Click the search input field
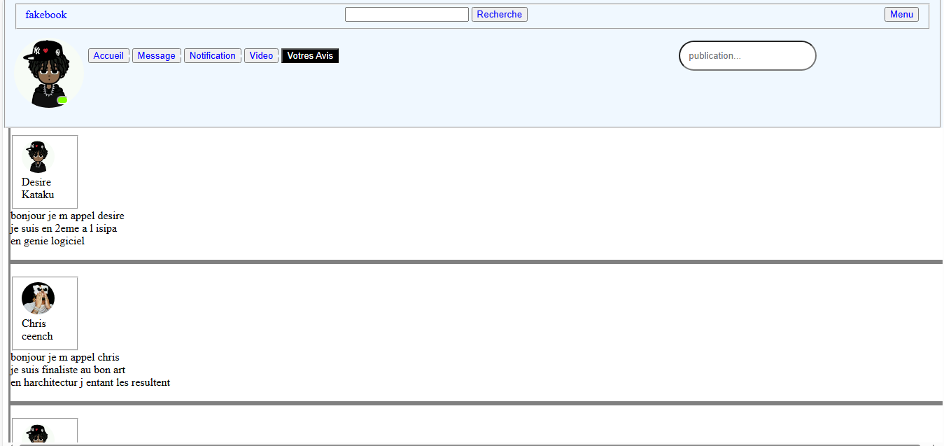The height and width of the screenshot is (446, 944). click(x=407, y=14)
